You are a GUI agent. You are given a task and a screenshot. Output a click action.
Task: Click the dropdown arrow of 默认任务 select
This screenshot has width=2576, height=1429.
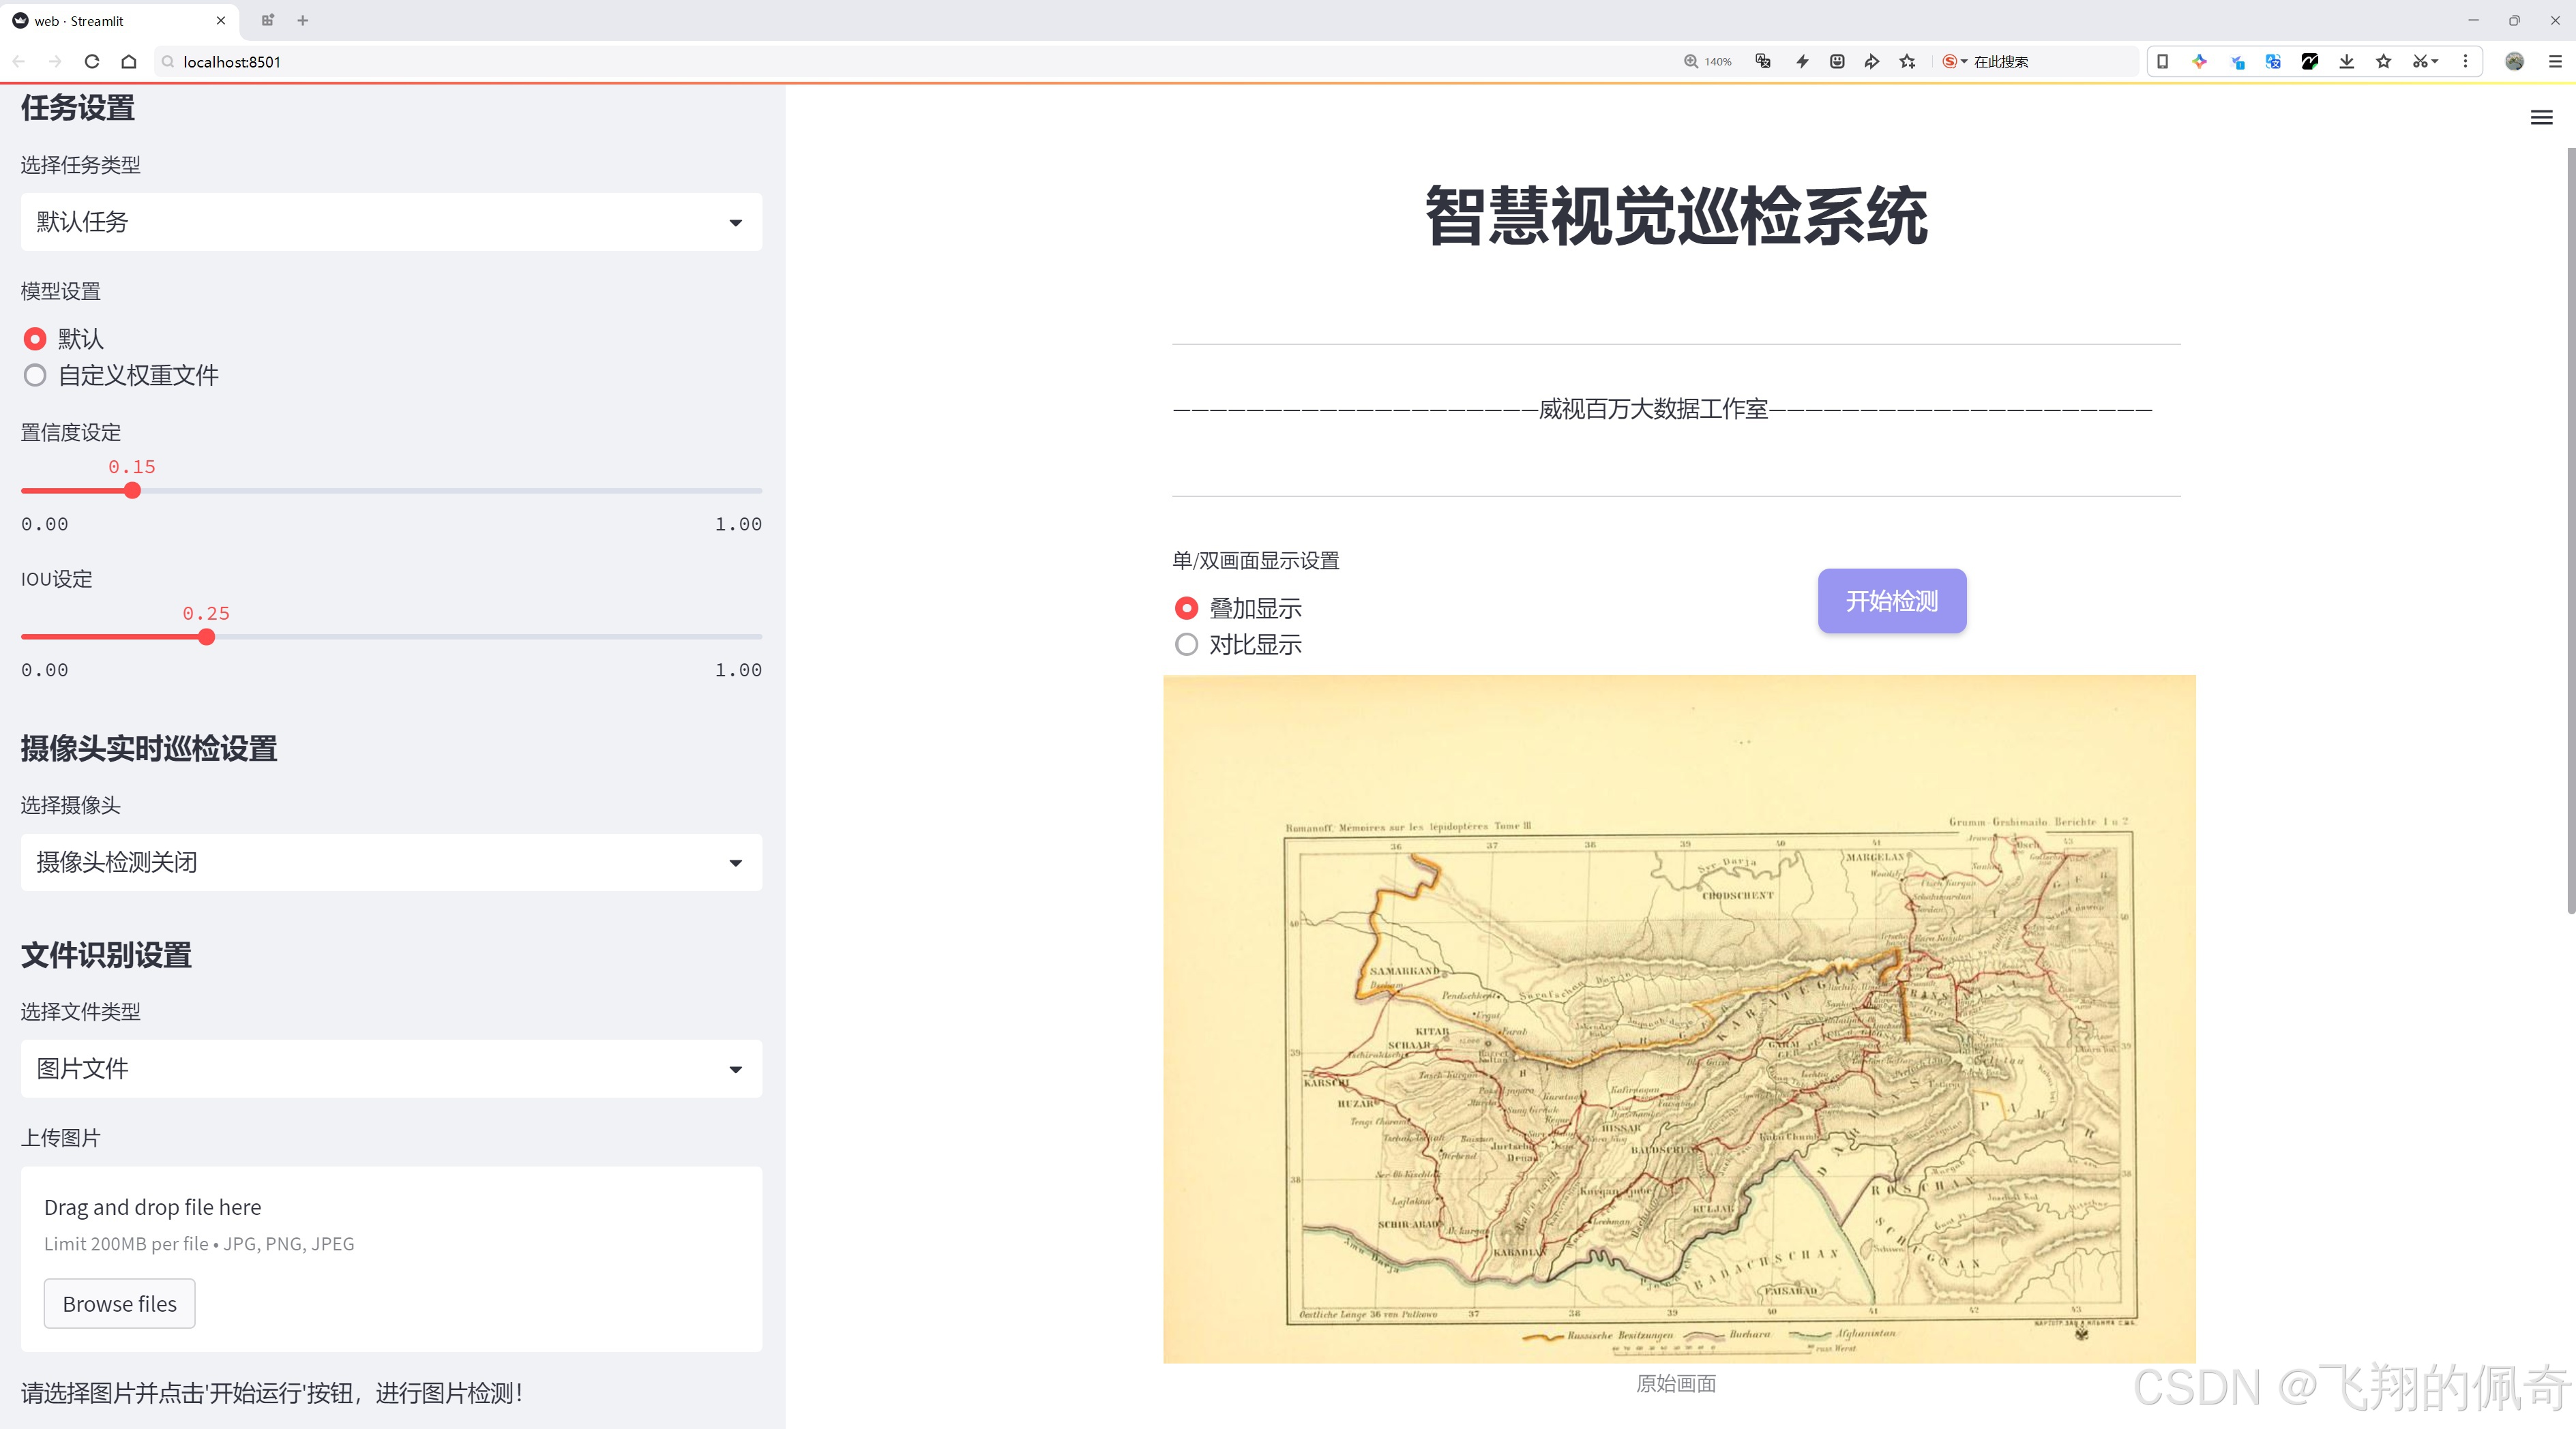[x=735, y=223]
